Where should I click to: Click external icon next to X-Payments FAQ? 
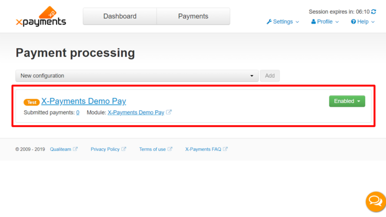coord(225,149)
